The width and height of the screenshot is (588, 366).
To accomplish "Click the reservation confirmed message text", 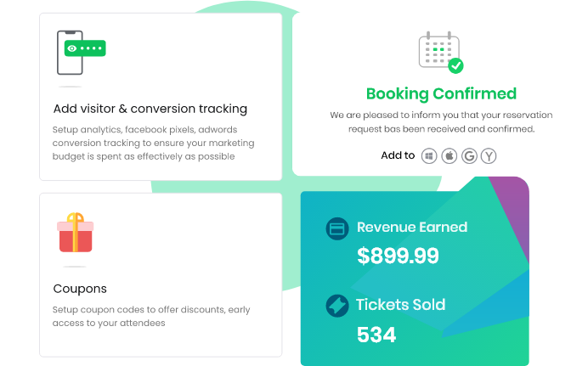I will 441,122.
